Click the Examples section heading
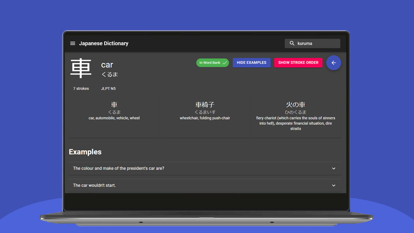This screenshot has height=233, width=414. pyautogui.click(x=85, y=152)
